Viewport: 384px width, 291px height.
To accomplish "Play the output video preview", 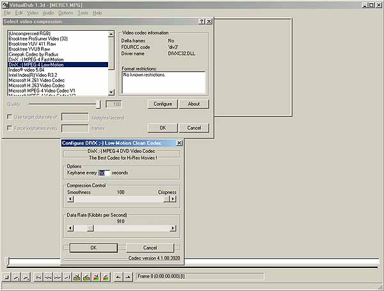I will (26, 278).
